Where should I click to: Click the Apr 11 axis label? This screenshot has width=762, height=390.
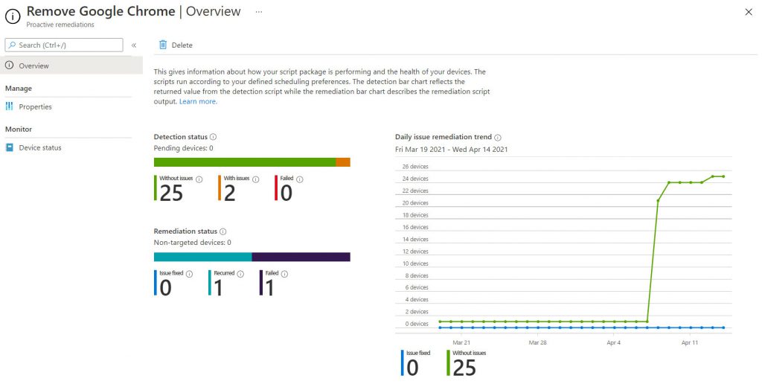pyautogui.click(x=690, y=342)
